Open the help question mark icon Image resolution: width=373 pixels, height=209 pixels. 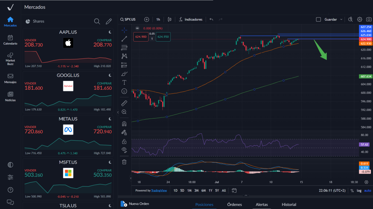click(x=10, y=190)
